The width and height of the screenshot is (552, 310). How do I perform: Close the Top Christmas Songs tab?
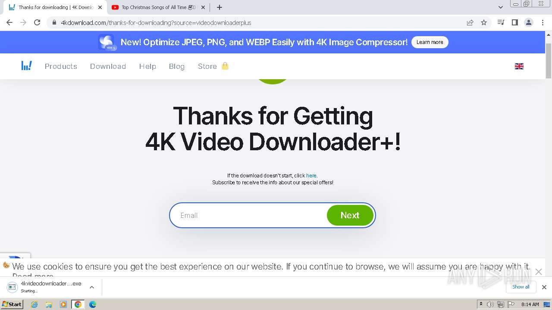pyautogui.click(x=203, y=7)
